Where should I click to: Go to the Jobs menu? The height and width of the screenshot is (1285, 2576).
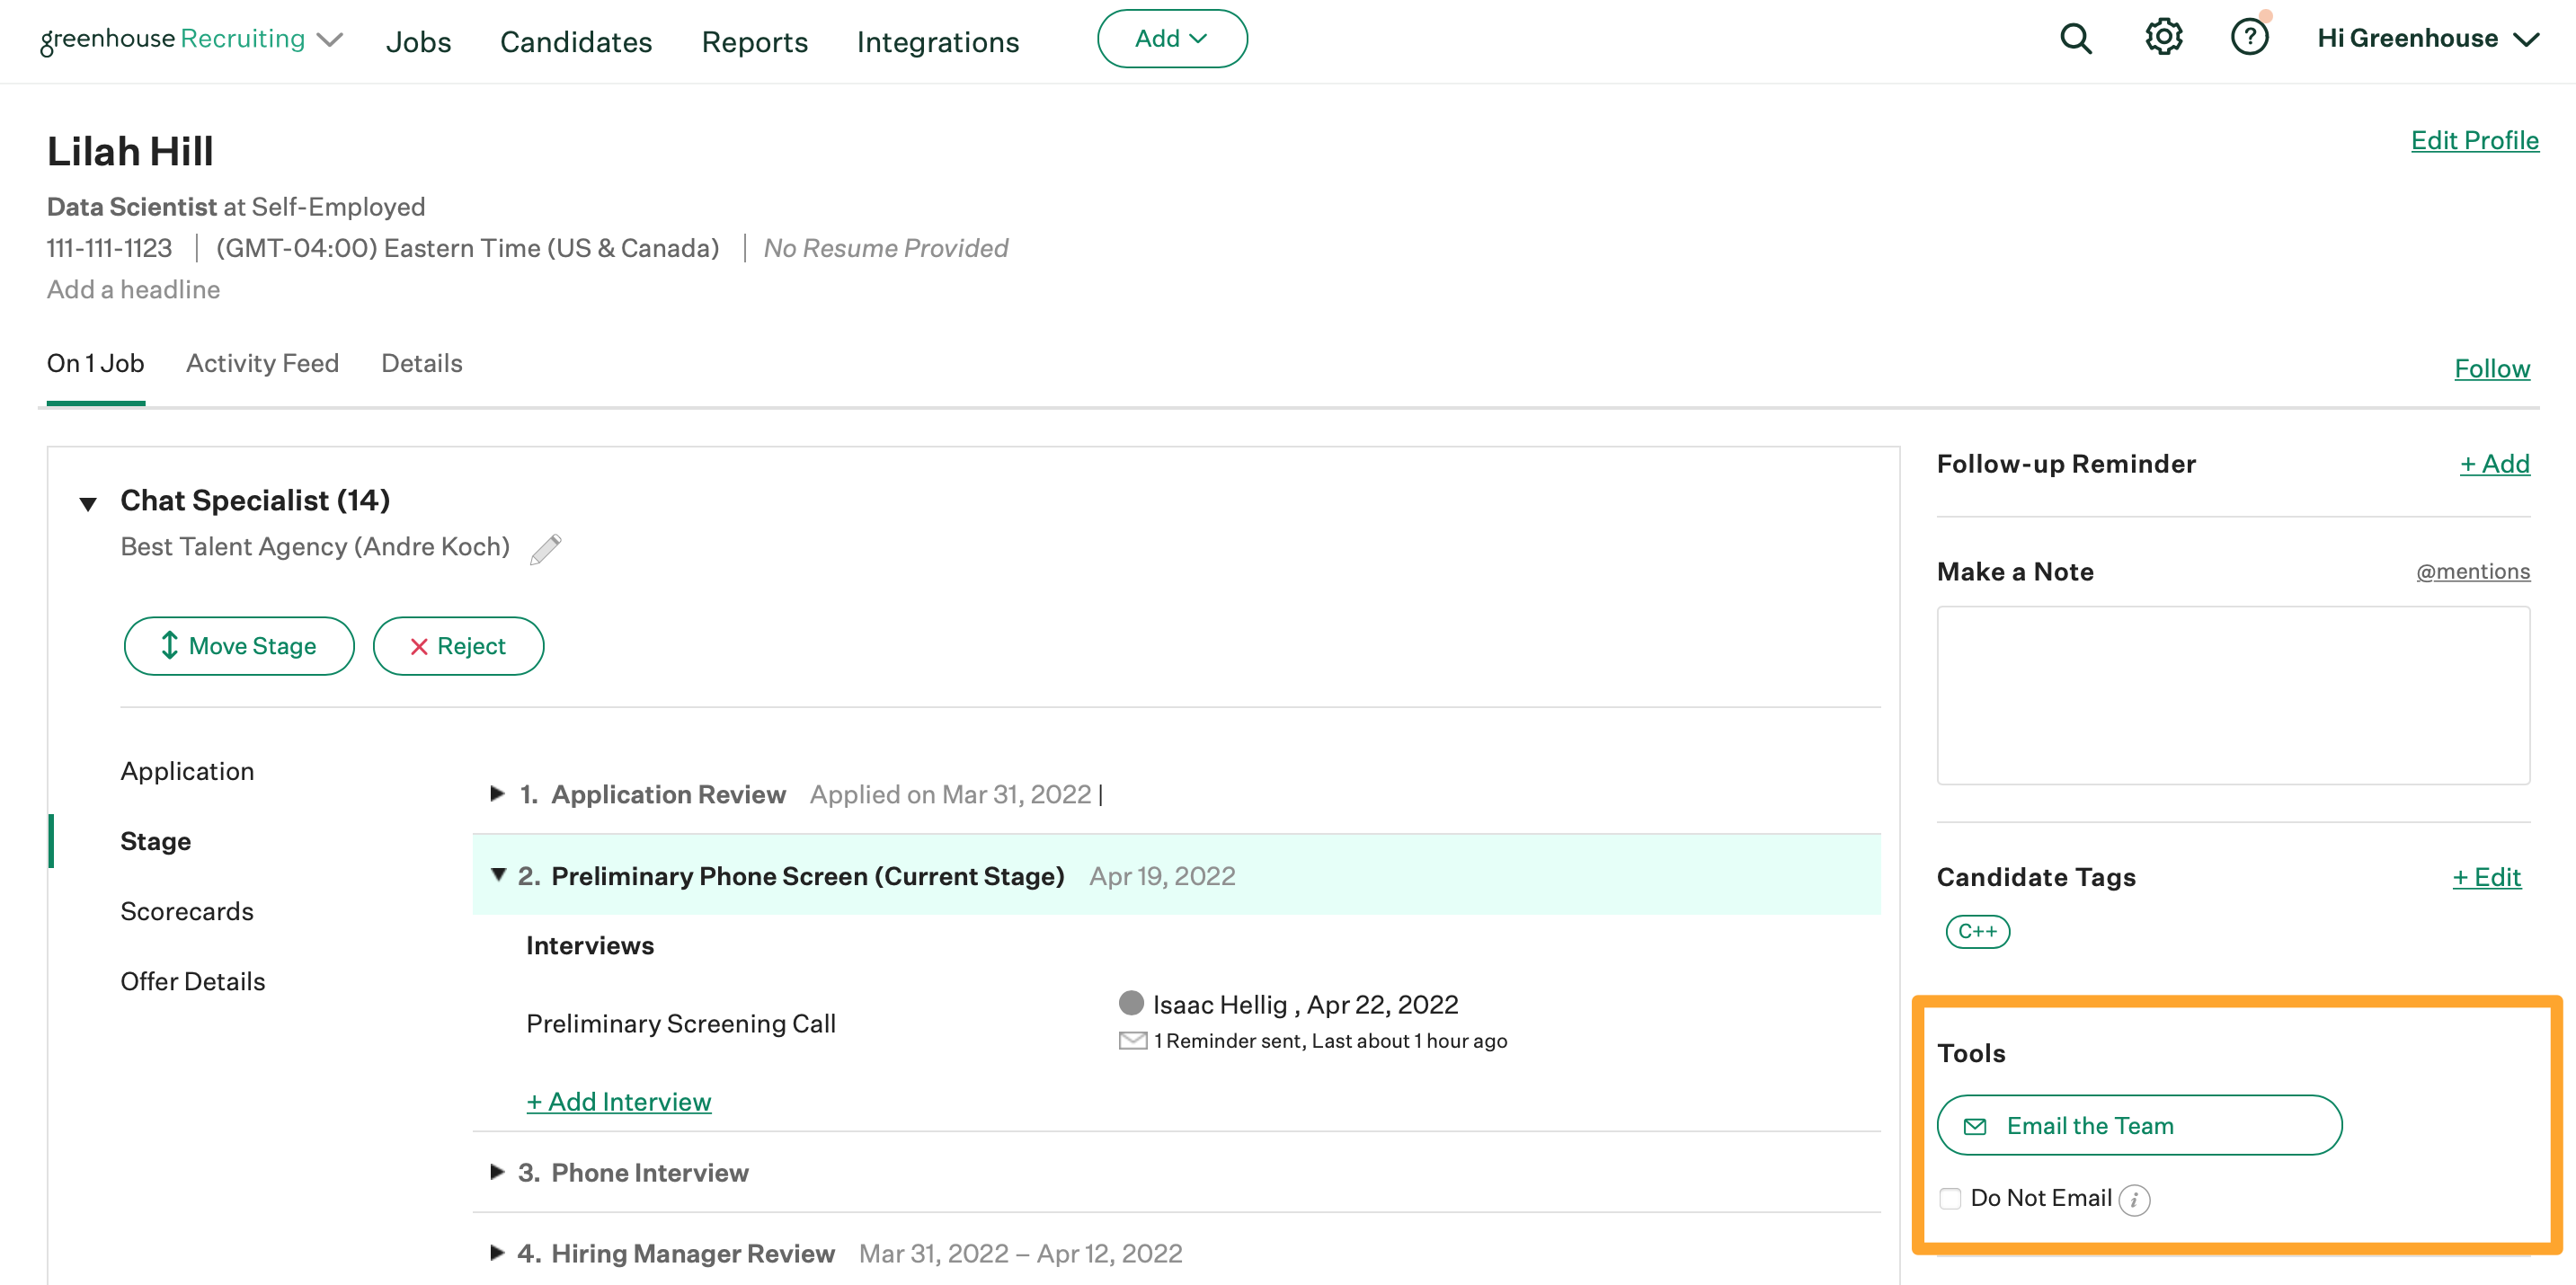pyautogui.click(x=418, y=42)
